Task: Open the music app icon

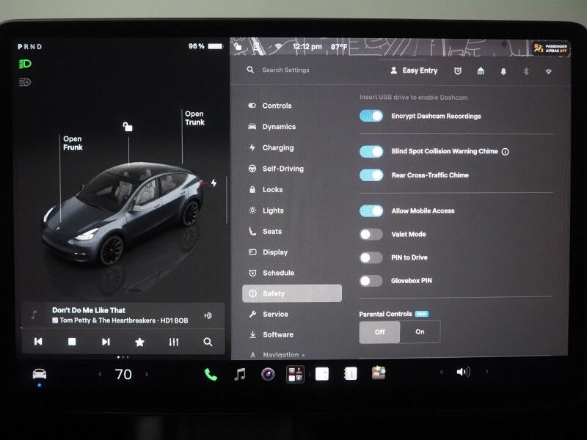Action: click(x=240, y=374)
